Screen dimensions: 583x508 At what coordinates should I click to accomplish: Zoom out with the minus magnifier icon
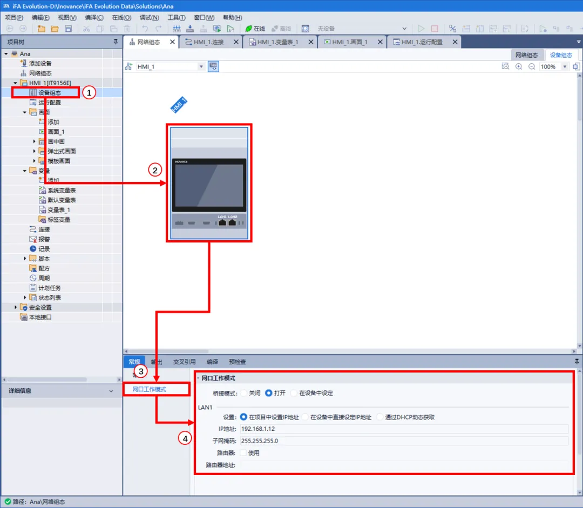(x=532, y=66)
